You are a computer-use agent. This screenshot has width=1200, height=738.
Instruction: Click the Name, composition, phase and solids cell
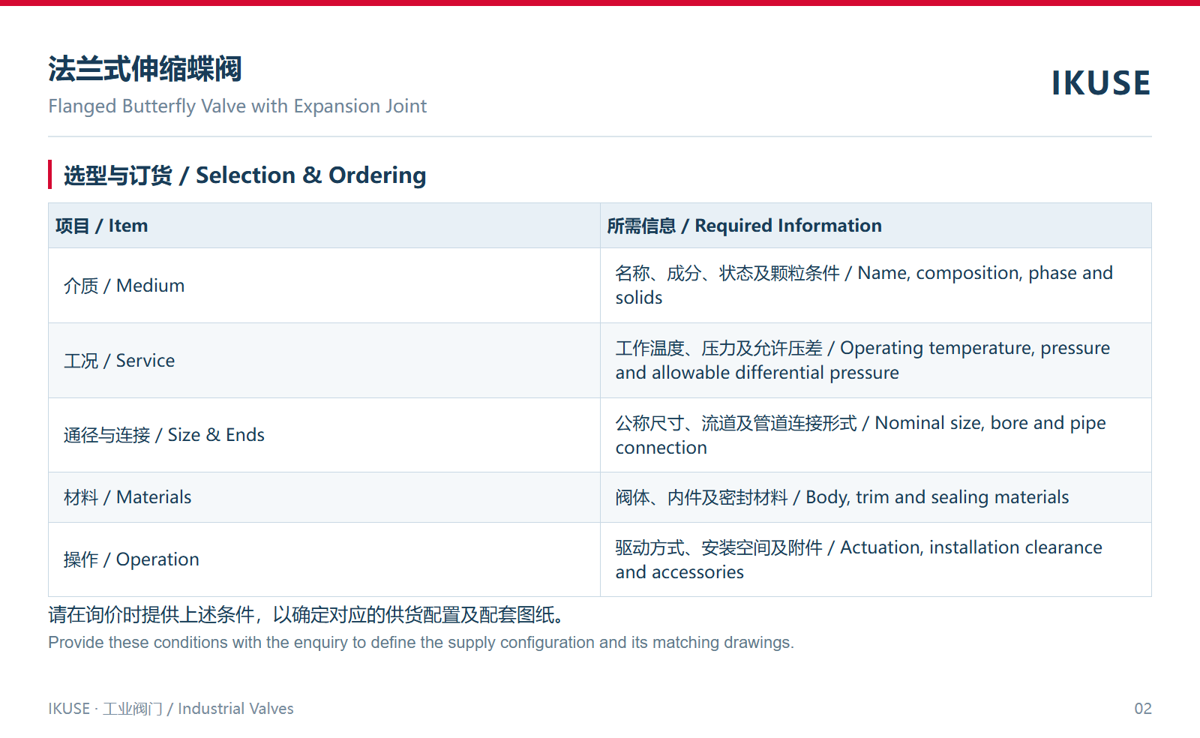click(876, 286)
